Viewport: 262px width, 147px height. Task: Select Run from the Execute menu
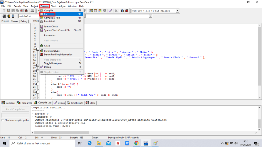(x=46, y=14)
